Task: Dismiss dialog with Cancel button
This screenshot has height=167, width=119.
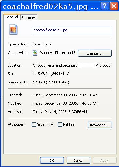Action: click(78, 161)
